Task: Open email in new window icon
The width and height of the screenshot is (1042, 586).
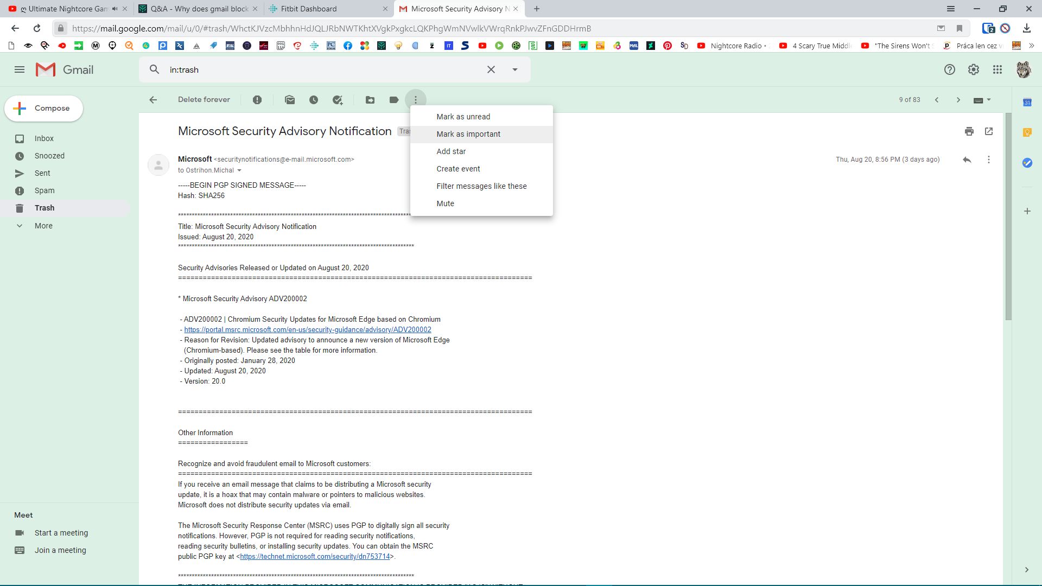Action: (989, 131)
